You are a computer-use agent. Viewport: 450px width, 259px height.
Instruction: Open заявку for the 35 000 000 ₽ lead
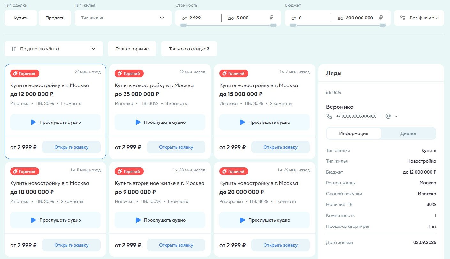pyautogui.click(x=176, y=147)
